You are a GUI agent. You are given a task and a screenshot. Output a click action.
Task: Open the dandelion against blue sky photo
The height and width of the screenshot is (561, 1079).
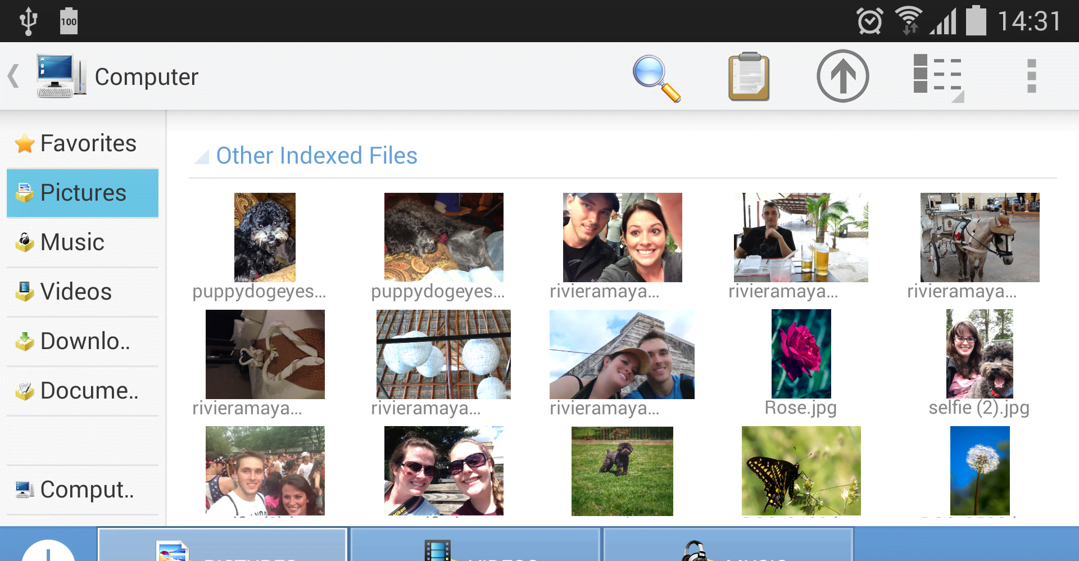click(x=980, y=471)
